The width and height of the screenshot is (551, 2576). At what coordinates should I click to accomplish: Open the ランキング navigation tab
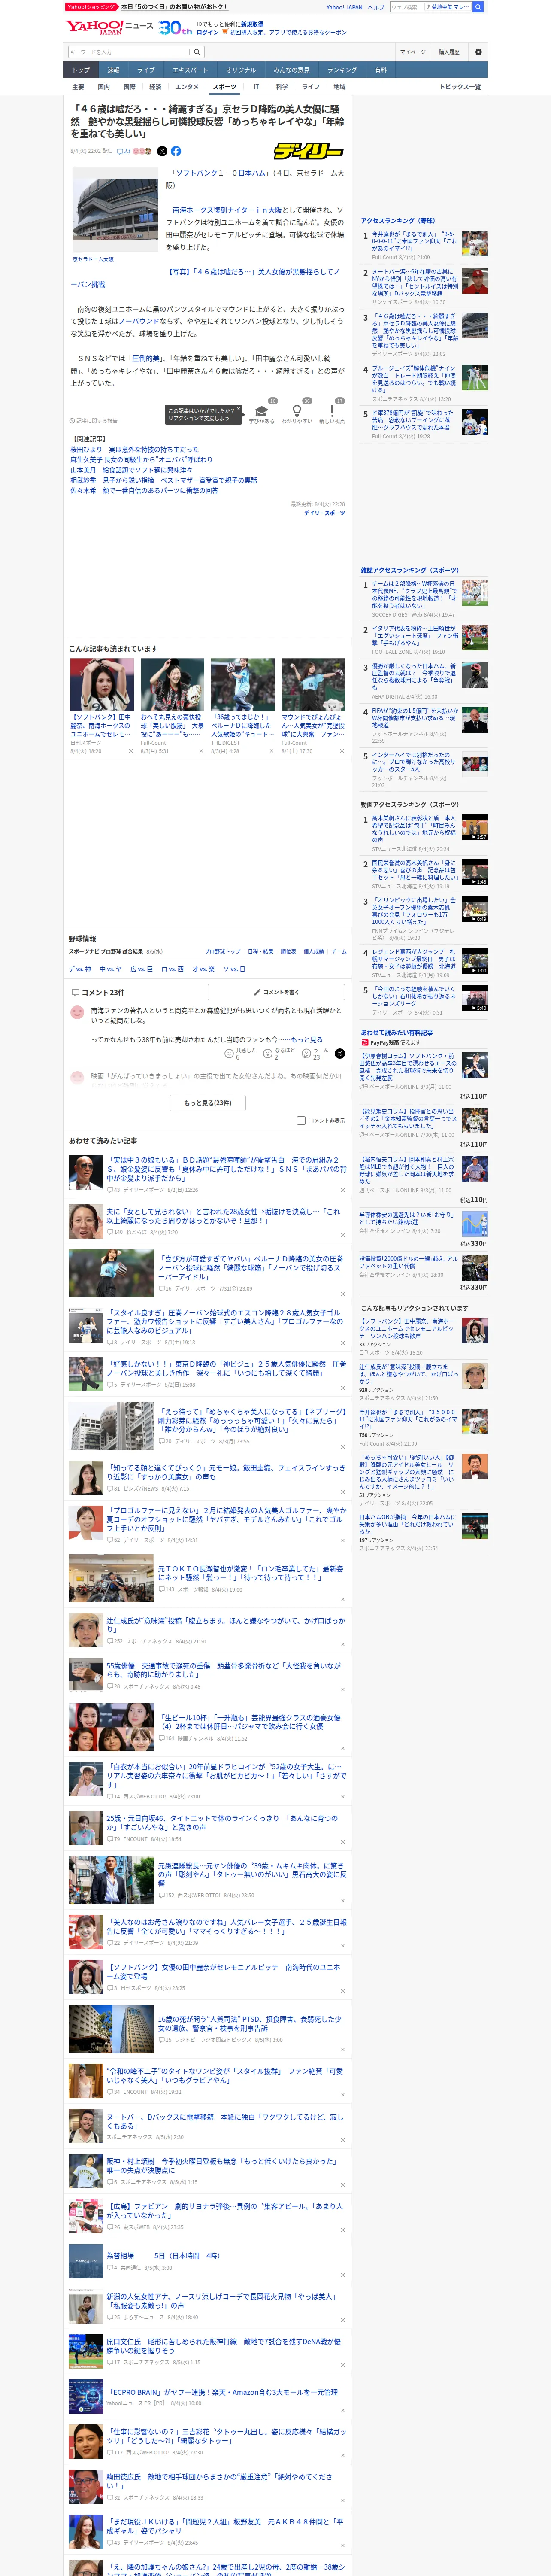pyautogui.click(x=342, y=70)
